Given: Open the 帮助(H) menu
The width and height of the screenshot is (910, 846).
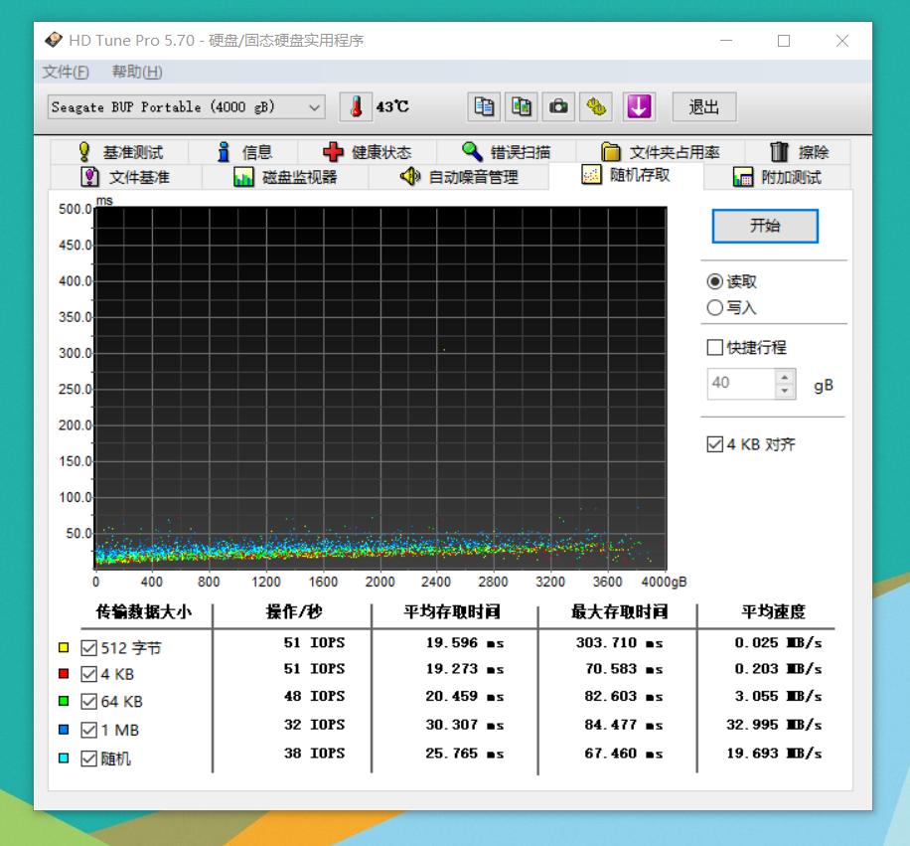Looking at the screenshot, I should pos(137,72).
